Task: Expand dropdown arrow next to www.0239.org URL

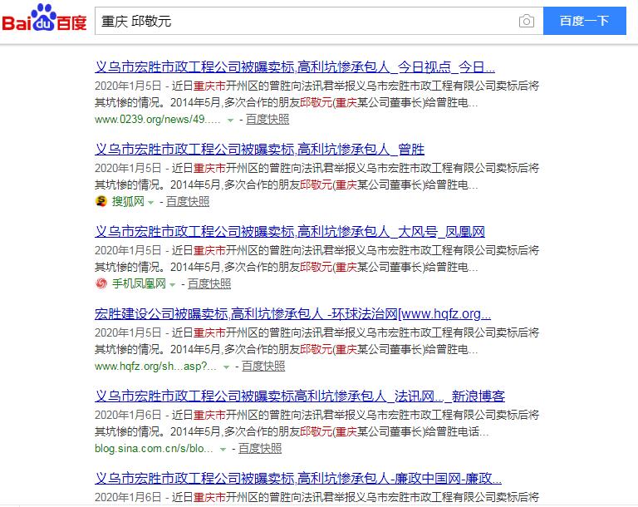Action: pyautogui.click(x=231, y=120)
